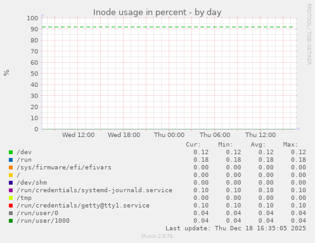315x243 pixels.
Task: Click the Thu 06:00 axis label
Action: click(215, 135)
